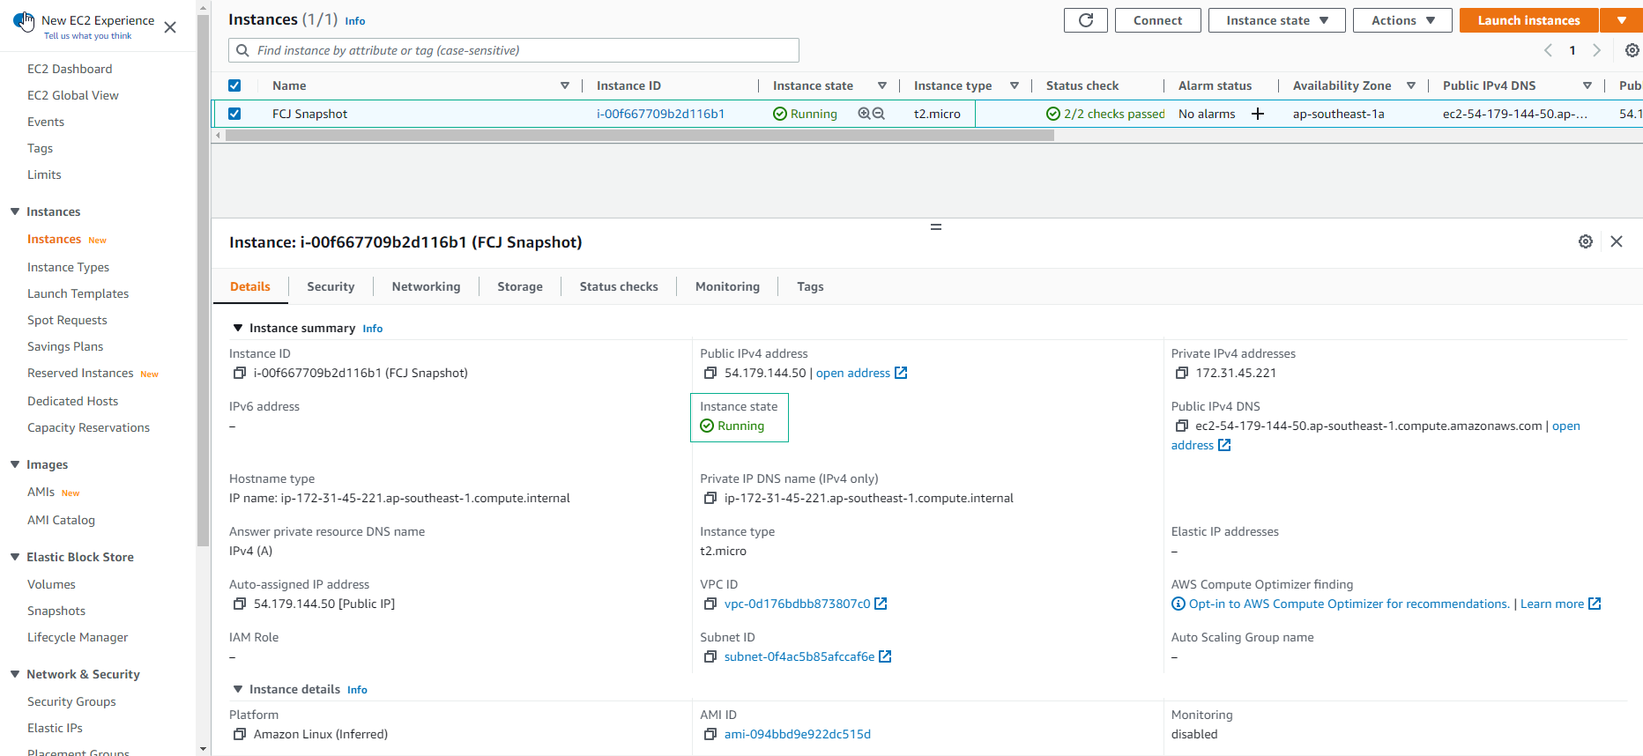This screenshot has width=1643, height=756.
Task: Copy the Private IP DNS name
Action: (710, 498)
